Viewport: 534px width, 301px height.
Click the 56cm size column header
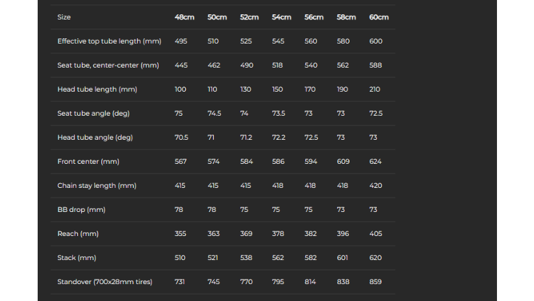314,17
